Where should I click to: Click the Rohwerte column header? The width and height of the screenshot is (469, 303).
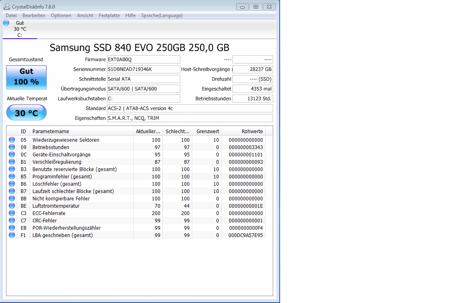tap(243, 131)
